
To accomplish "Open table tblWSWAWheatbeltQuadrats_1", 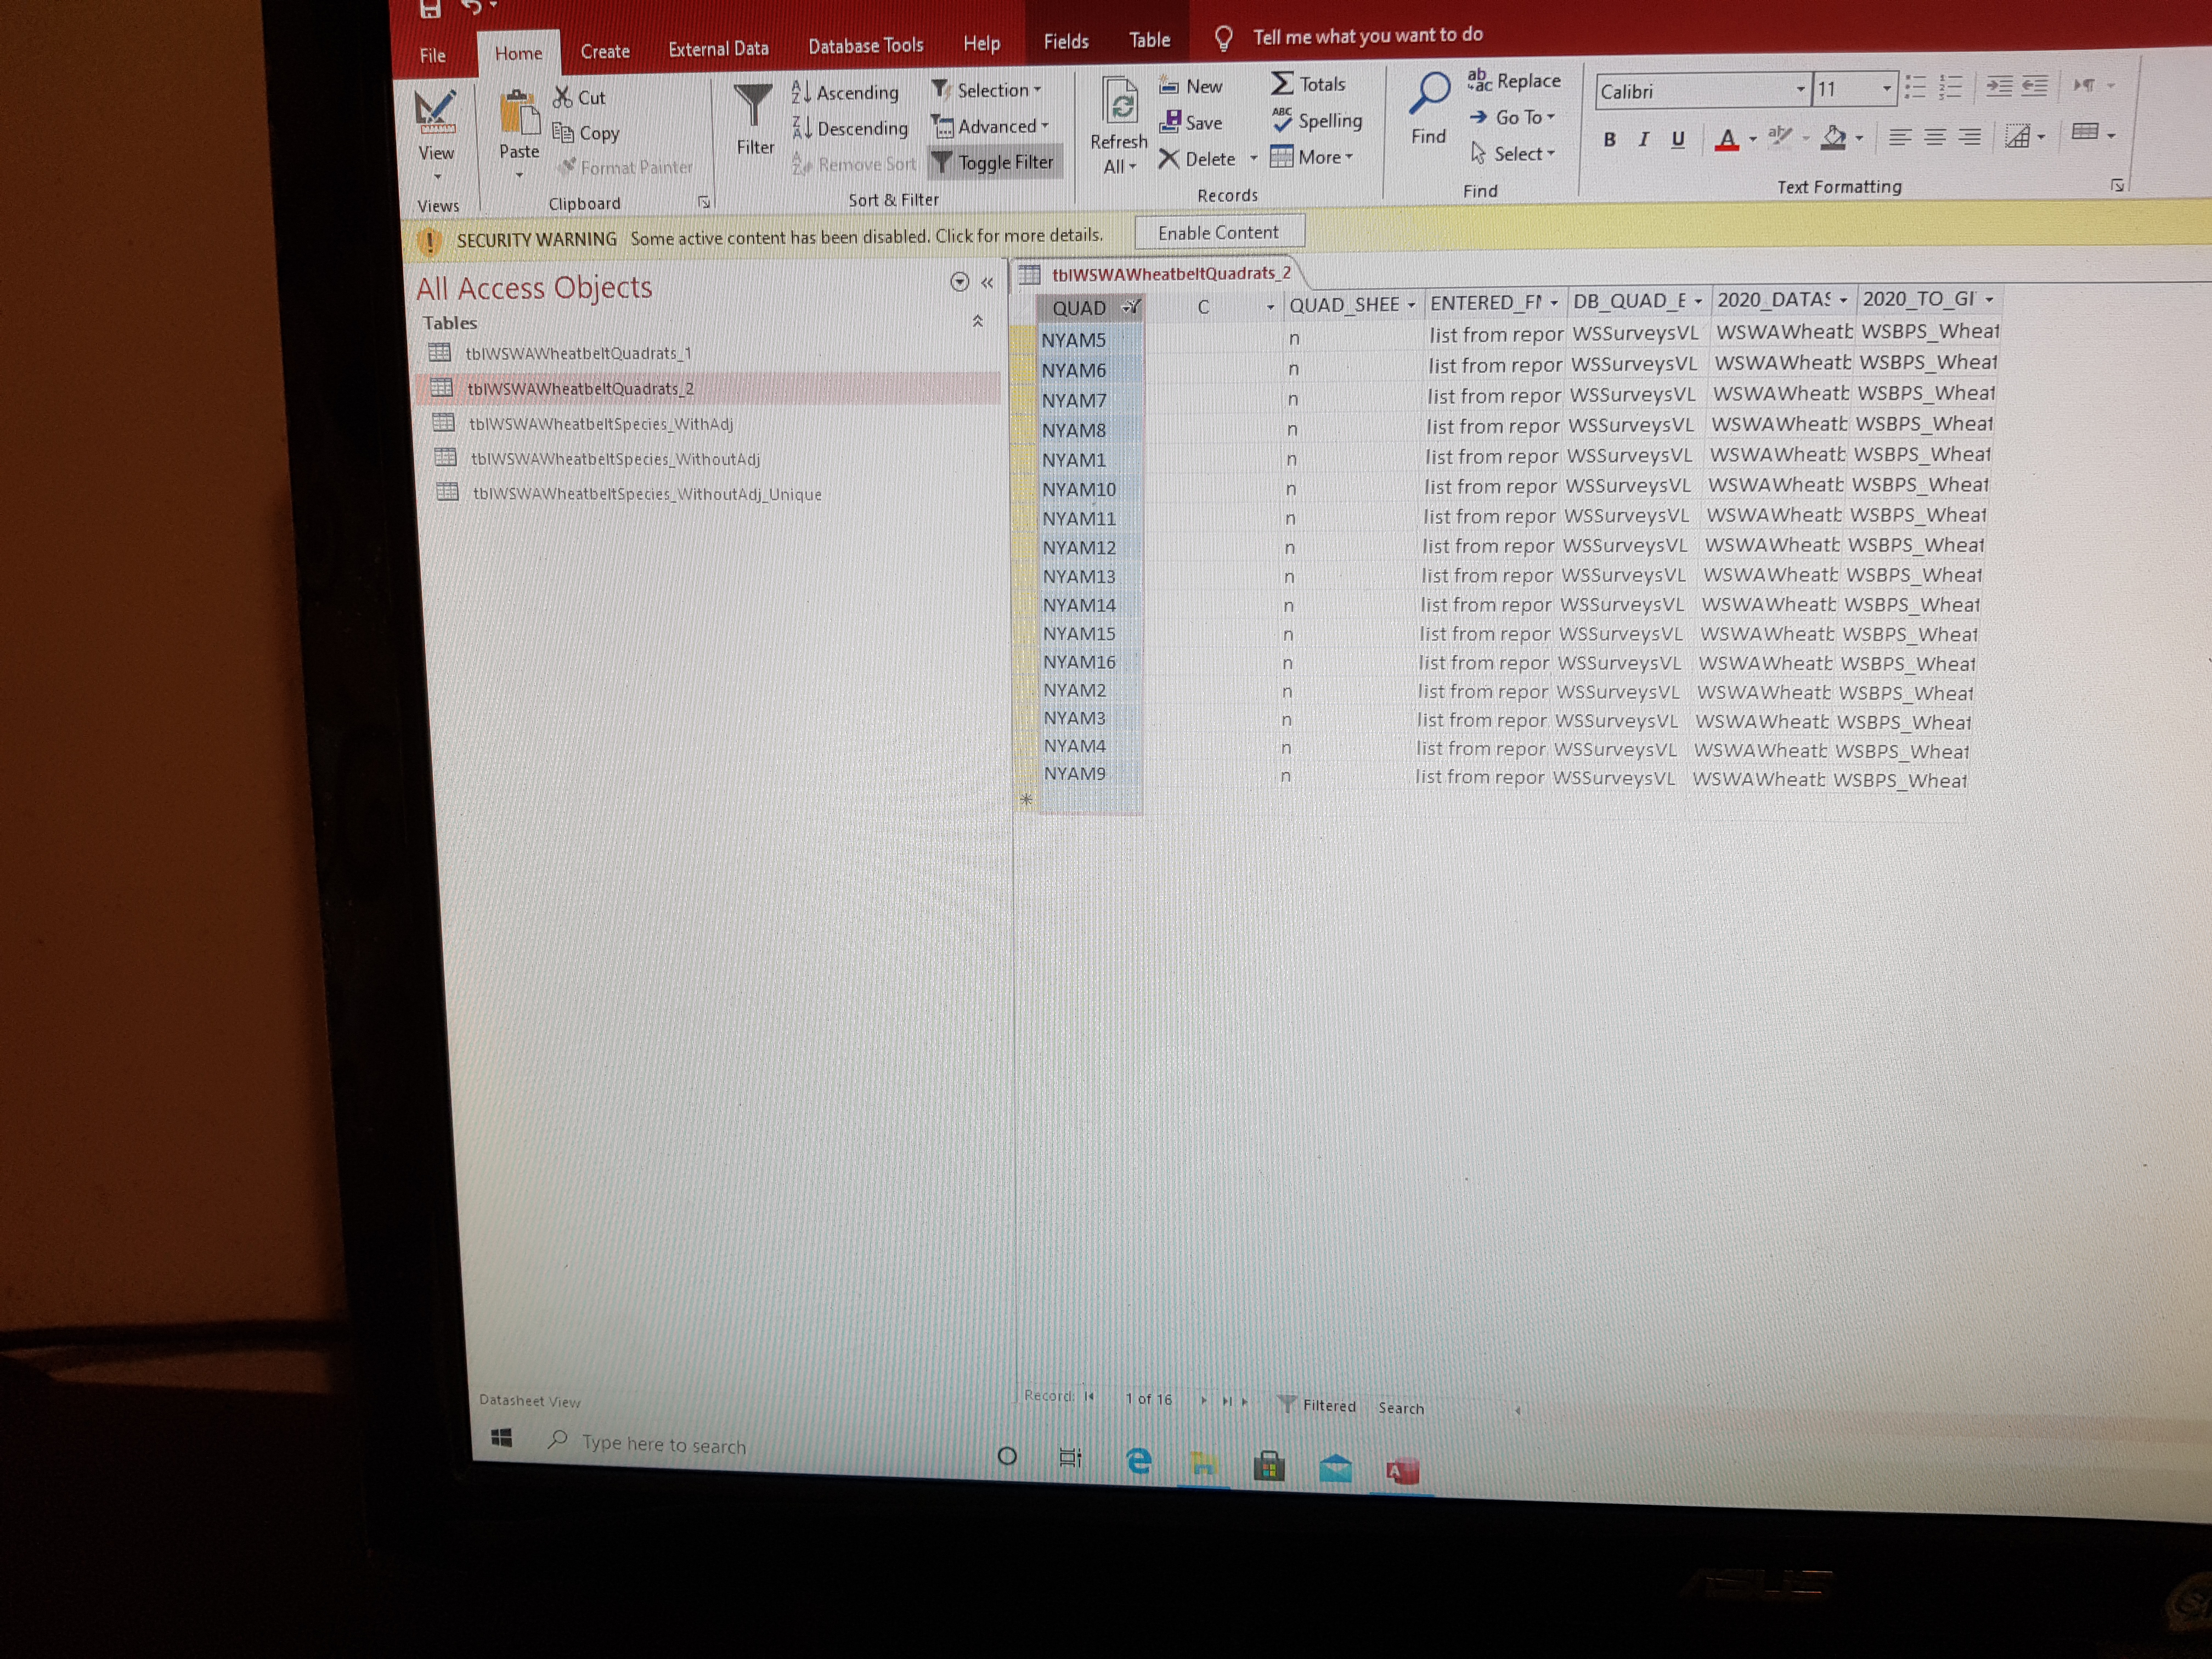I will click(578, 353).
